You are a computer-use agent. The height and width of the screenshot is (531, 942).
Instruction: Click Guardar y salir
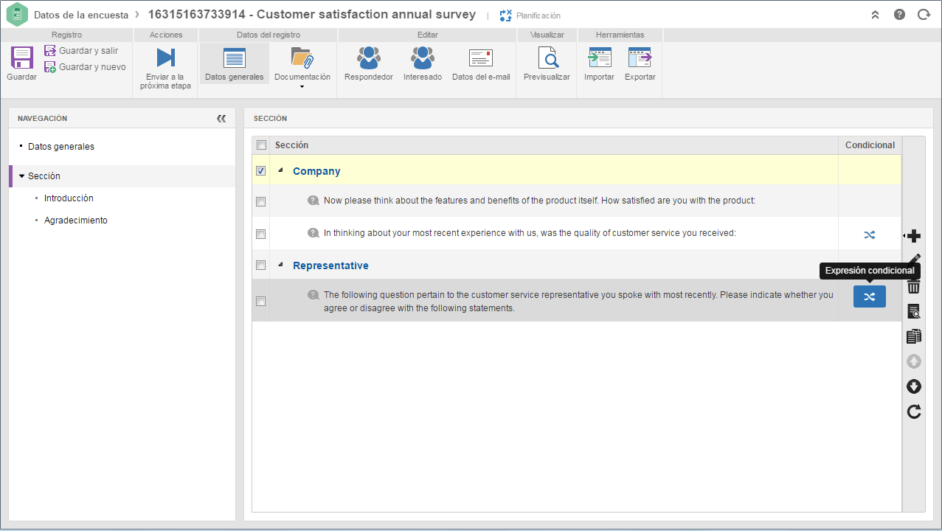coord(81,51)
